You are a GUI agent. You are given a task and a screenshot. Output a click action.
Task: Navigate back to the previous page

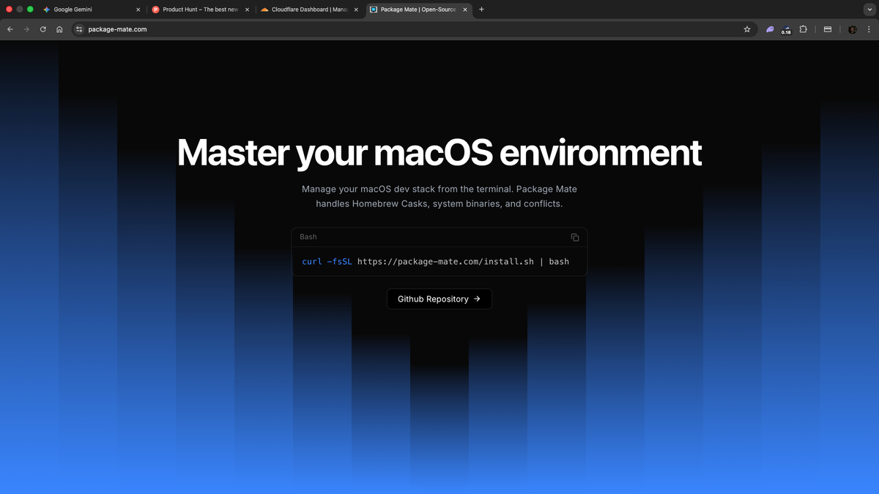tap(10, 29)
